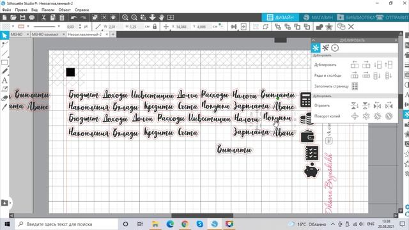
Task: Click the Deselect All icon
Action: coord(104,17)
